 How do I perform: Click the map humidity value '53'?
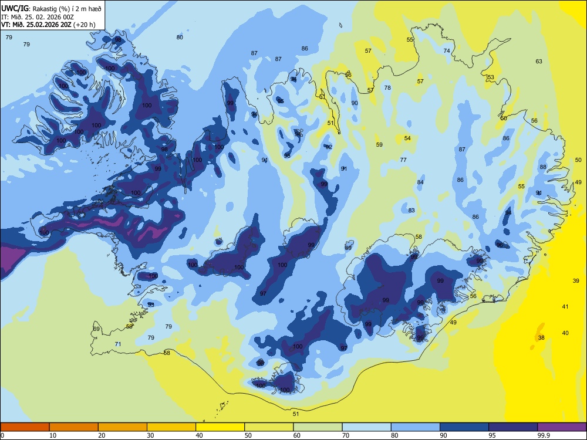pyautogui.click(x=490, y=77)
